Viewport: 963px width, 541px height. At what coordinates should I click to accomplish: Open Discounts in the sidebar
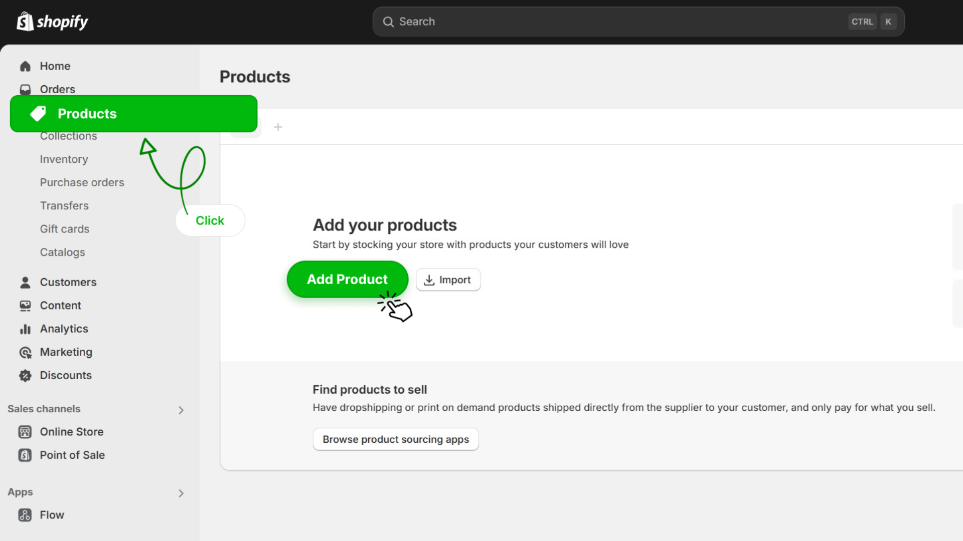(66, 375)
